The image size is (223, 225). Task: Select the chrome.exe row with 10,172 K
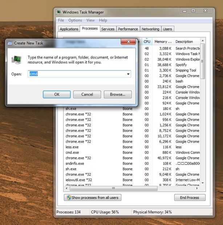[x=132, y=136]
